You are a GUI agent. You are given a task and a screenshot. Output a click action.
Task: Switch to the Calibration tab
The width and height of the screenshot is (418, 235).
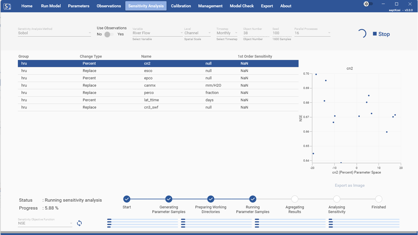(181, 6)
